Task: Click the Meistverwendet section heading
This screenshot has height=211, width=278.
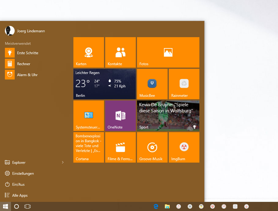Action: point(18,44)
